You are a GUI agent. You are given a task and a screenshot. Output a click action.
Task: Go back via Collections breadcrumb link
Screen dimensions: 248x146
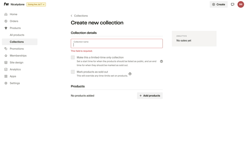pos(81,16)
